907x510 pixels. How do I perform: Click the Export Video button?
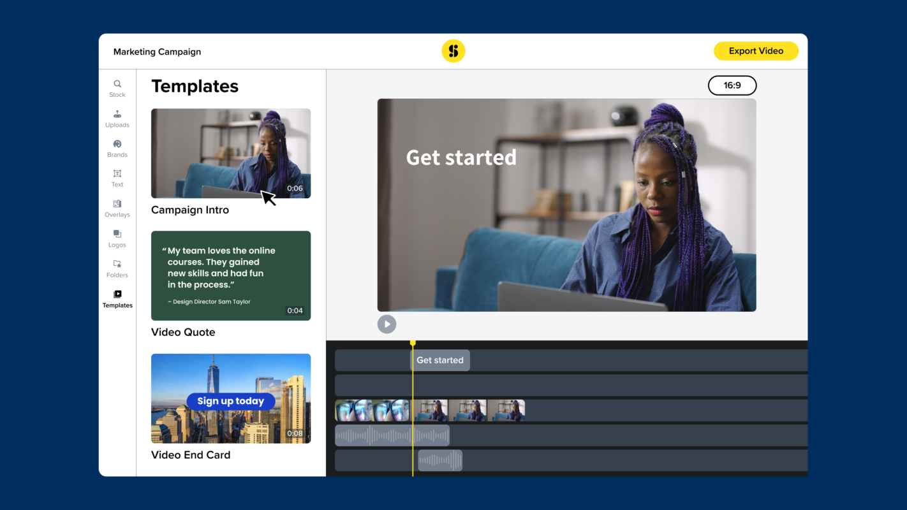pyautogui.click(x=756, y=50)
